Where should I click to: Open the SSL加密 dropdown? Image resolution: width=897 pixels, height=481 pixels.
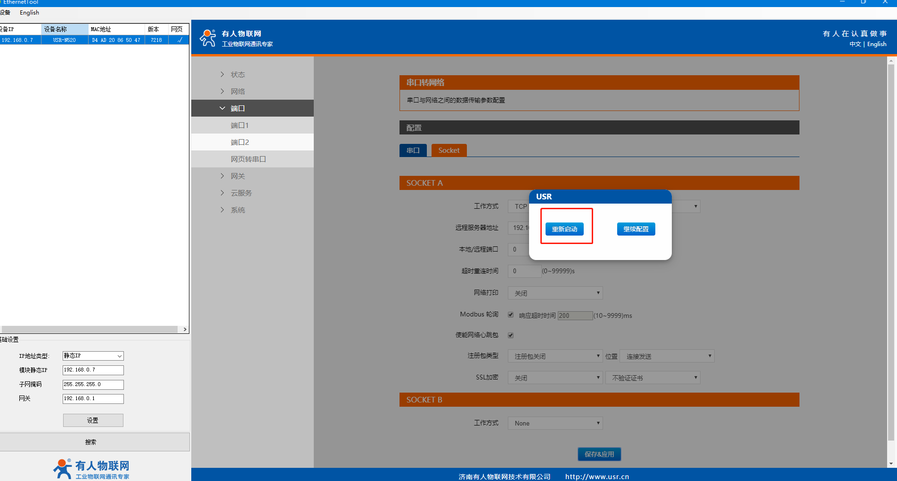click(555, 378)
